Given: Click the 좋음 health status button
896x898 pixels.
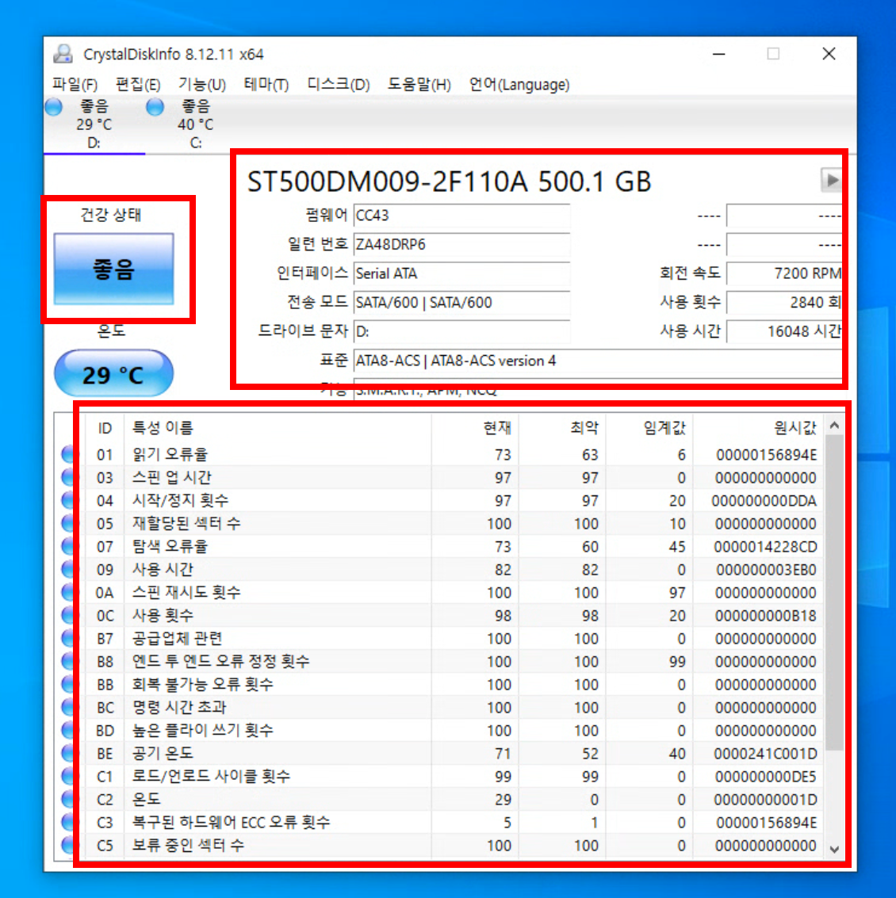Looking at the screenshot, I should tap(113, 269).
